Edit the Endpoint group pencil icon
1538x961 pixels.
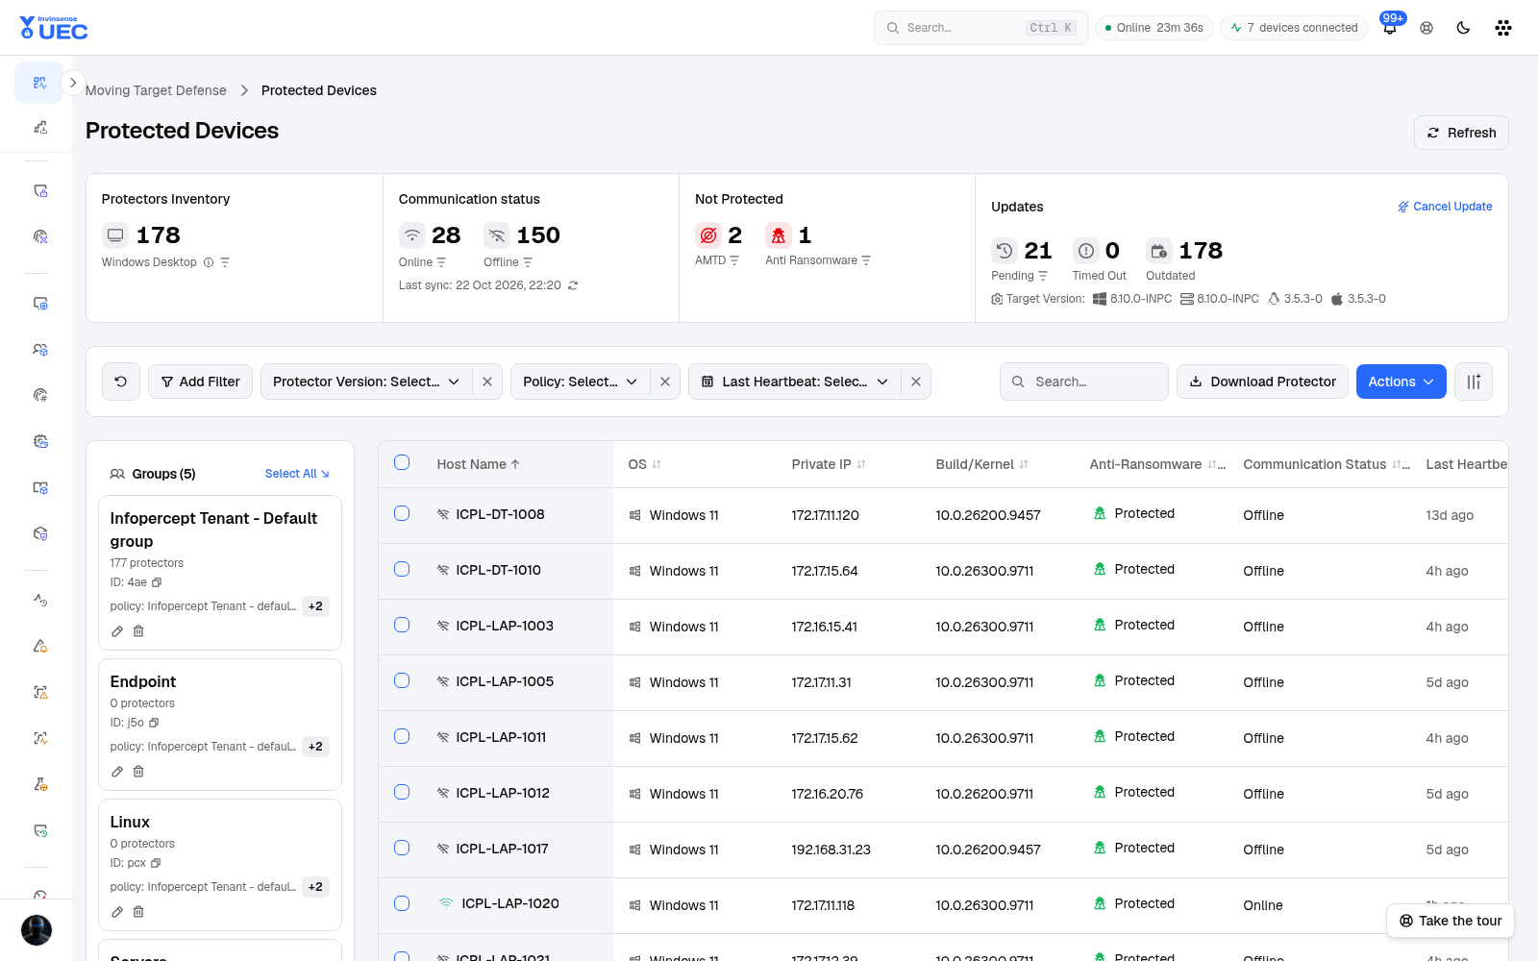click(117, 772)
